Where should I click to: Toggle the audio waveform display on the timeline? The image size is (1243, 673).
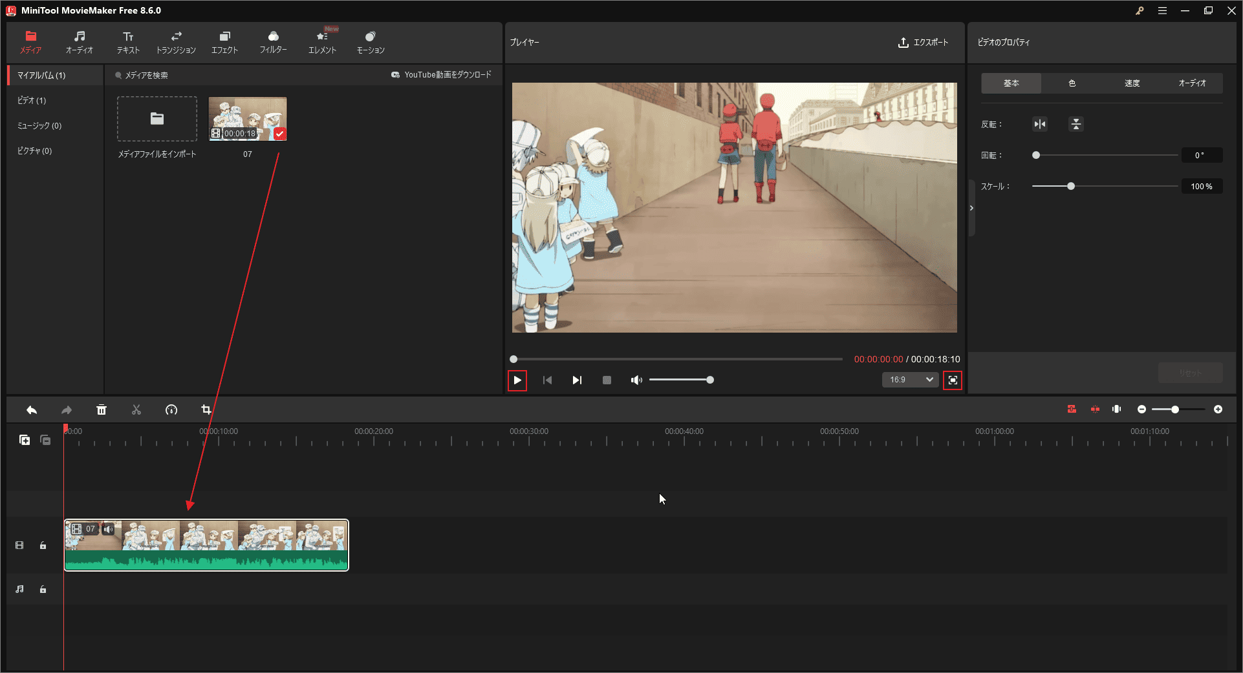click(1116, 409)
